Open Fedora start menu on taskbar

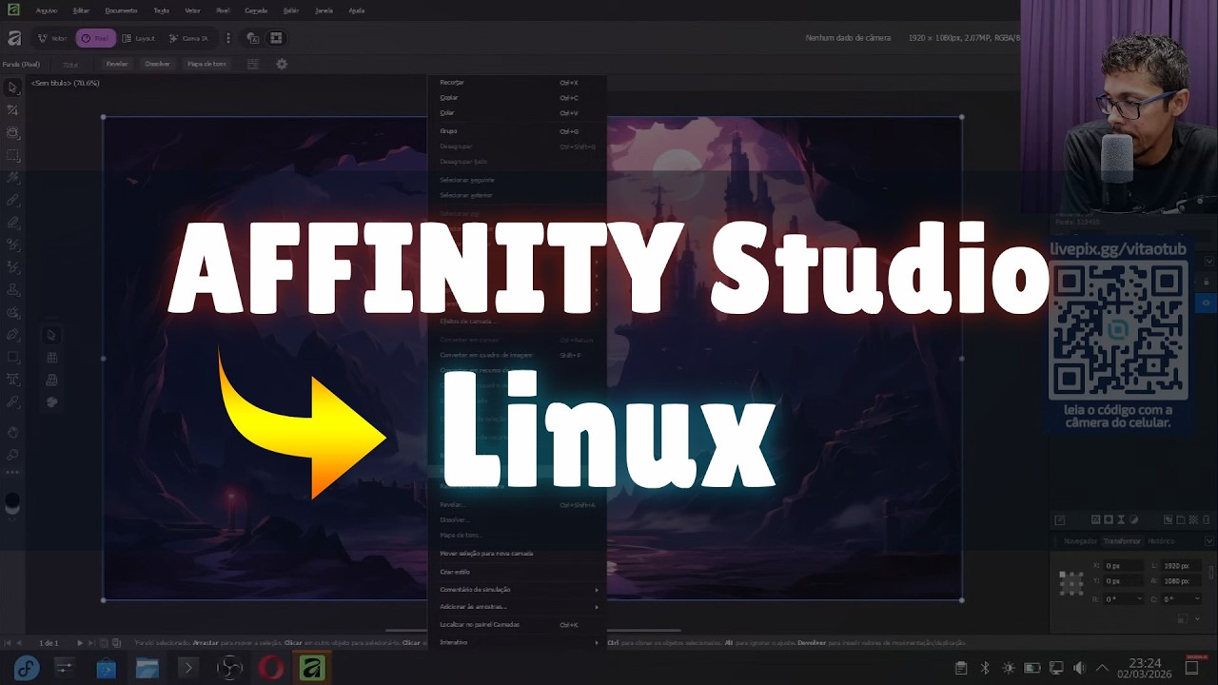tap(26, 668)
